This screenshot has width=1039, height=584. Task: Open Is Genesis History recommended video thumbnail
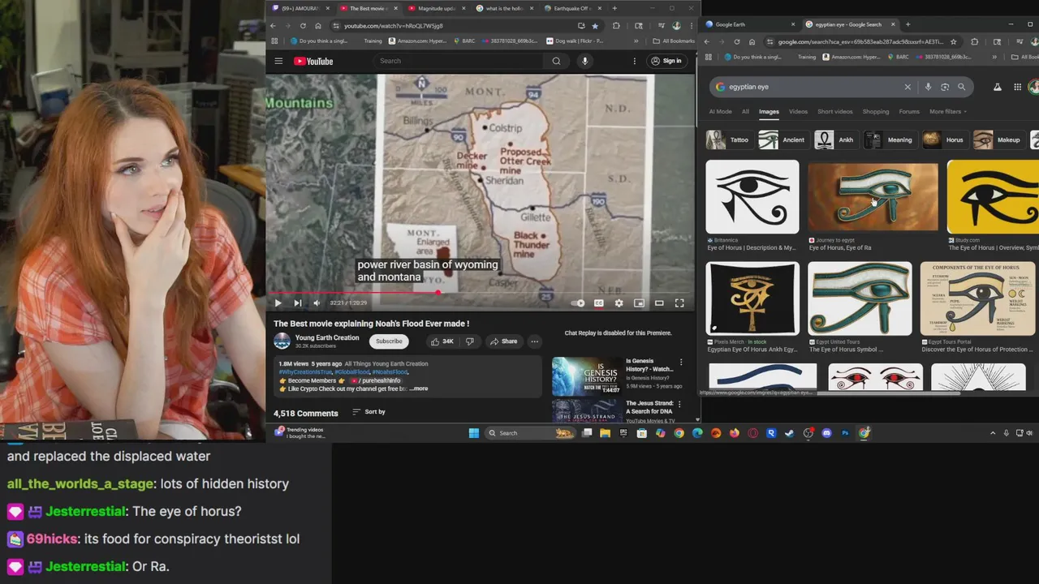pos(586,376)
